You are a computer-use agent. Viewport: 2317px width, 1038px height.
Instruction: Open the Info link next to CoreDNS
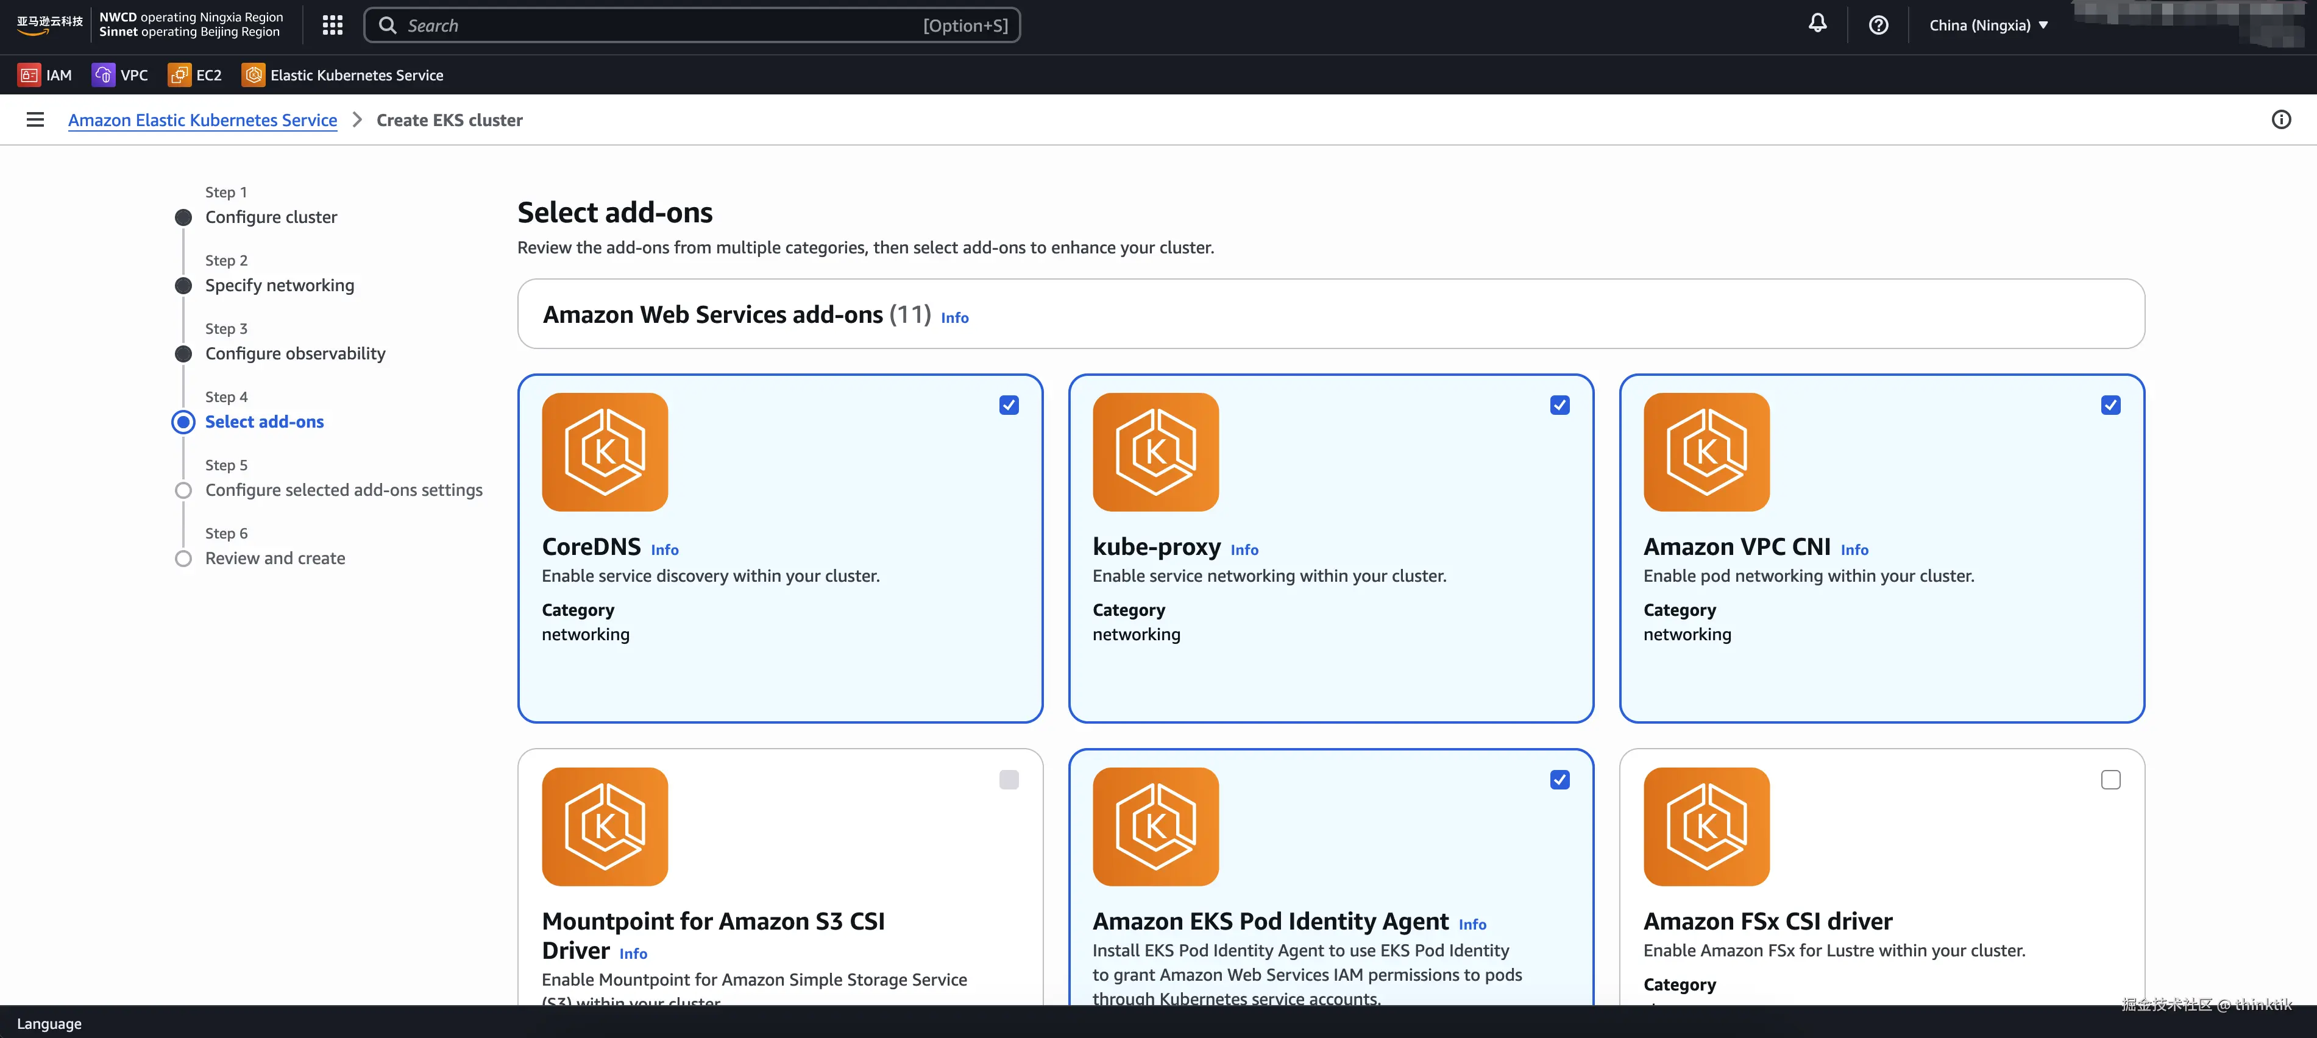click(665, 550)
